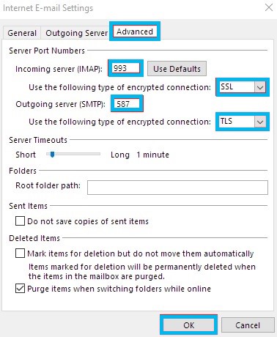Screen dimensions: 277x337
Task: Close the Internet E-mail Settings dialog
Action: point(269,7)
